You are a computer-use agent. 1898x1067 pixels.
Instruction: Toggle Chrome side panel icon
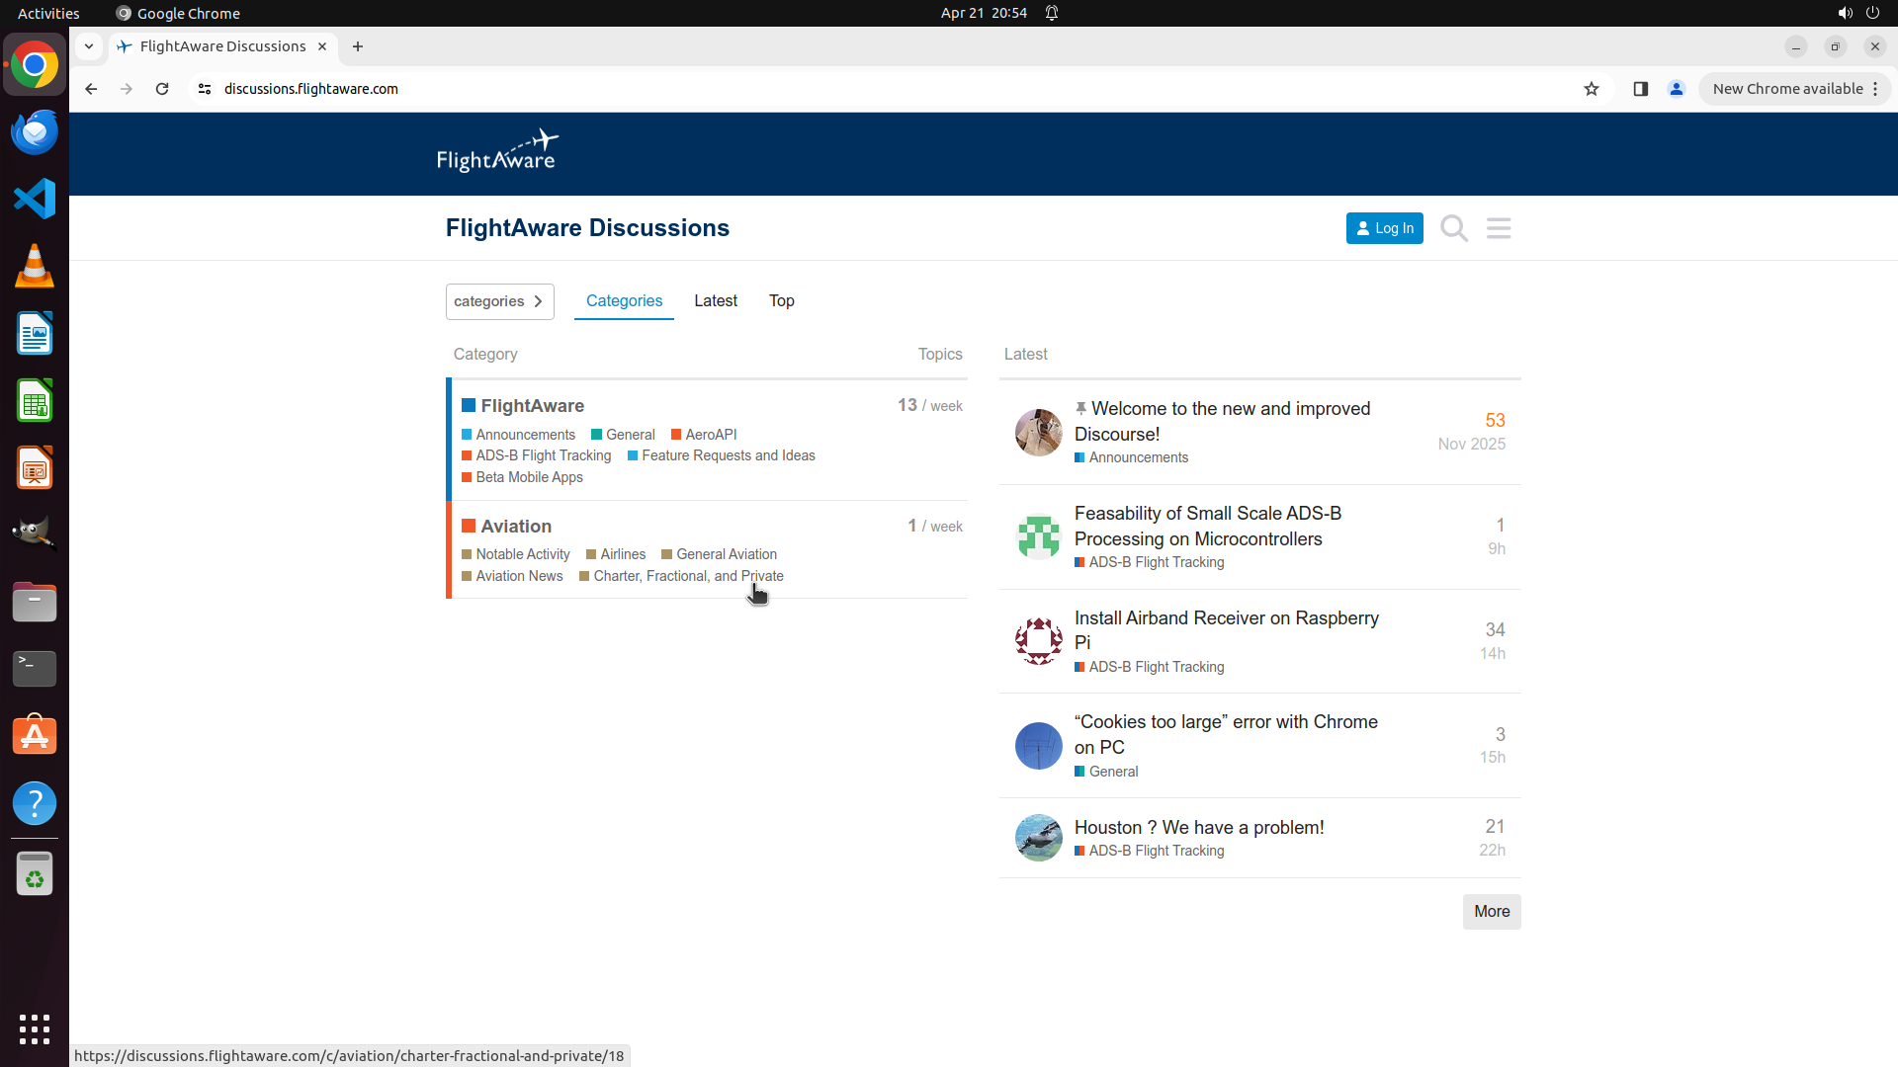coord(1640,89)
